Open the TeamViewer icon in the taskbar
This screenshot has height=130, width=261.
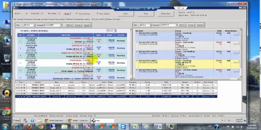[124, 126]
